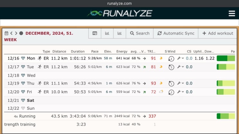239x134 pixels.
Task: Go to the previous week arrow
Action: 12,33
